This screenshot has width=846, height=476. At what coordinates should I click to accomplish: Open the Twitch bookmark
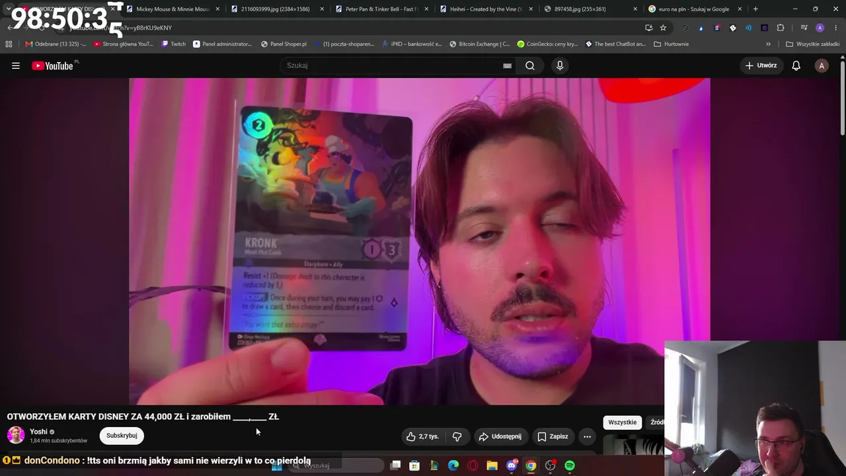point(174,44)
